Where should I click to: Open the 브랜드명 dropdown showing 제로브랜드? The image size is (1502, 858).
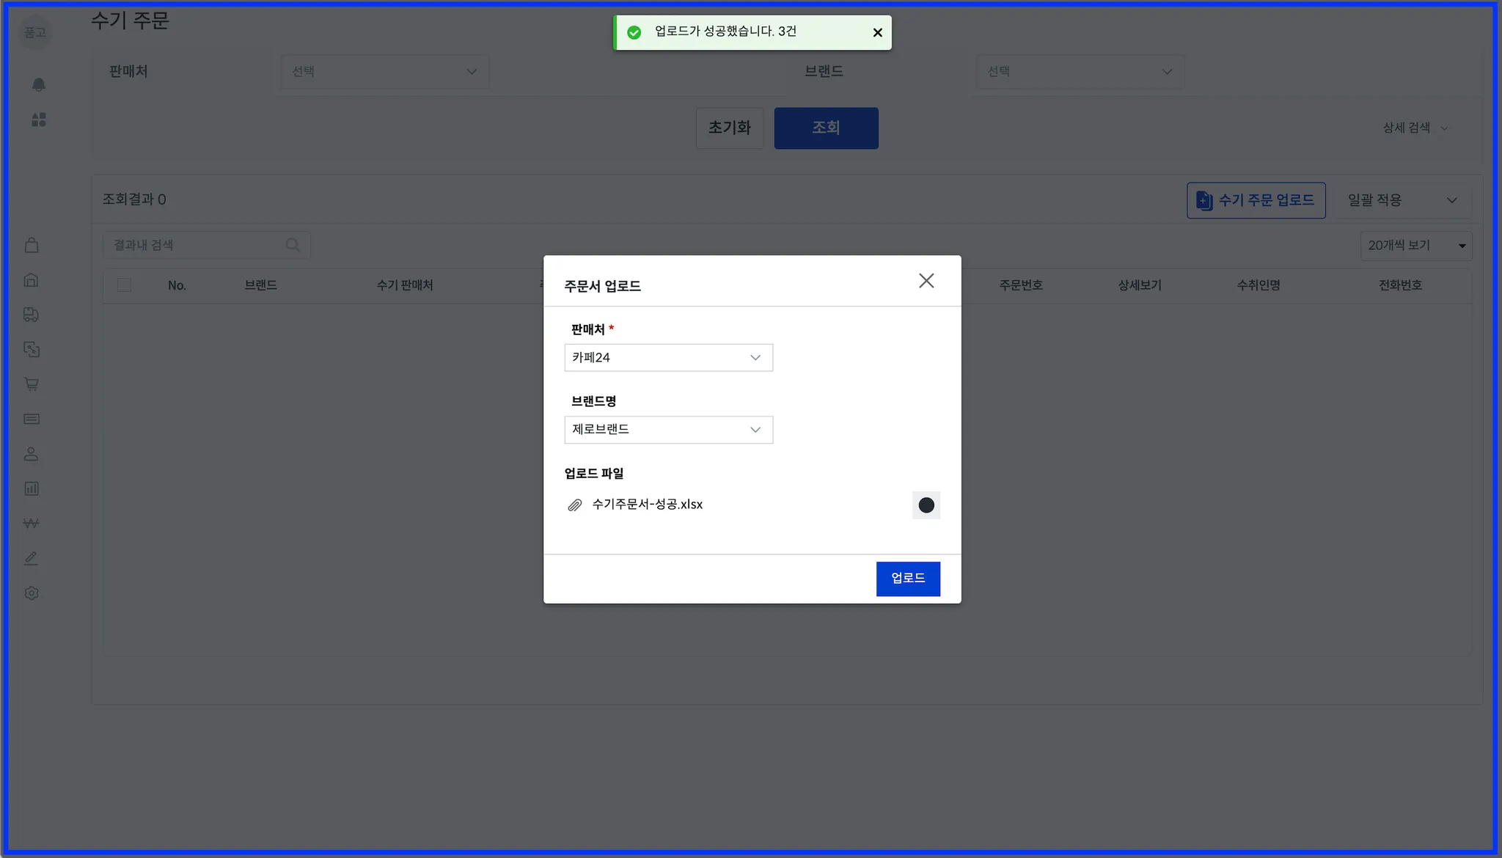tap(668, 430)
